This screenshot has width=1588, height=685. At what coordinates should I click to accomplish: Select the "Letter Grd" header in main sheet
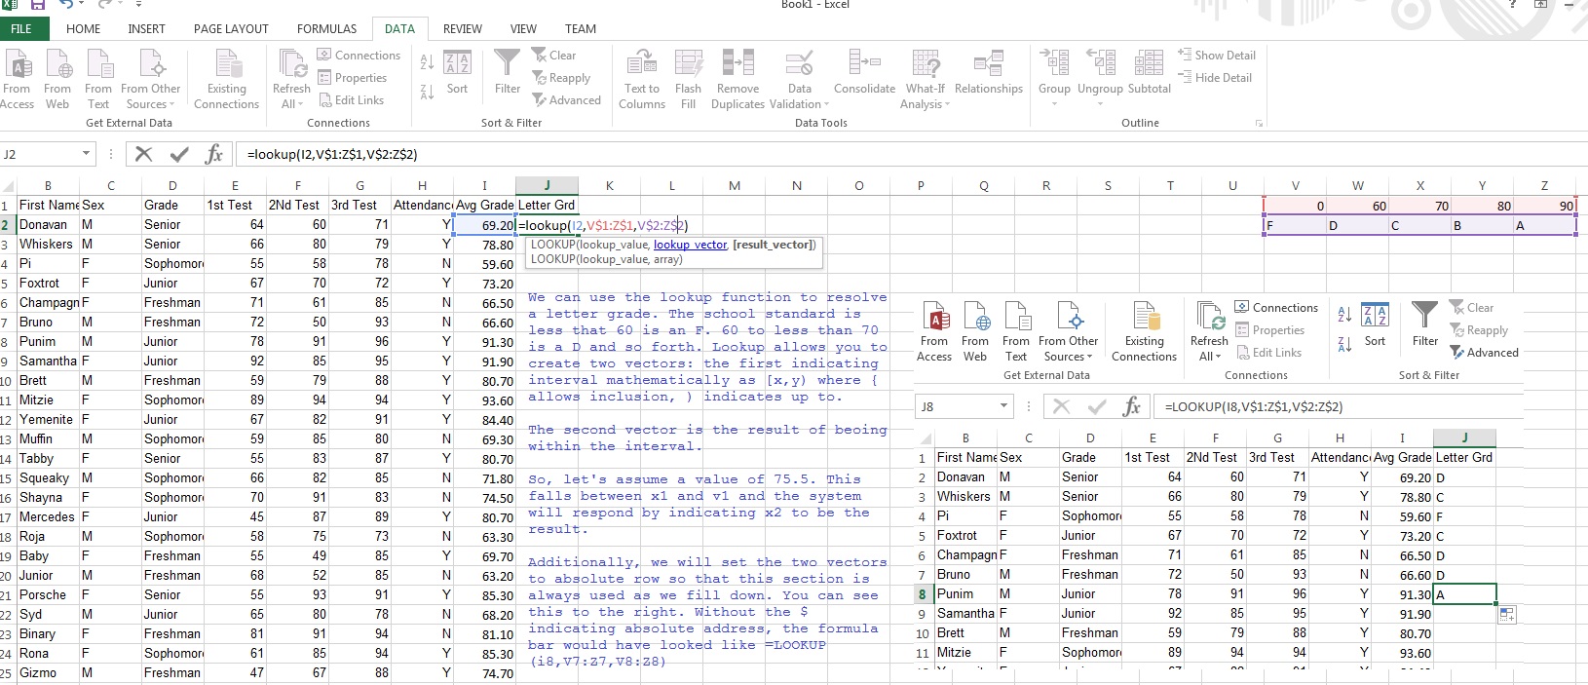click(x=547, y=206)
